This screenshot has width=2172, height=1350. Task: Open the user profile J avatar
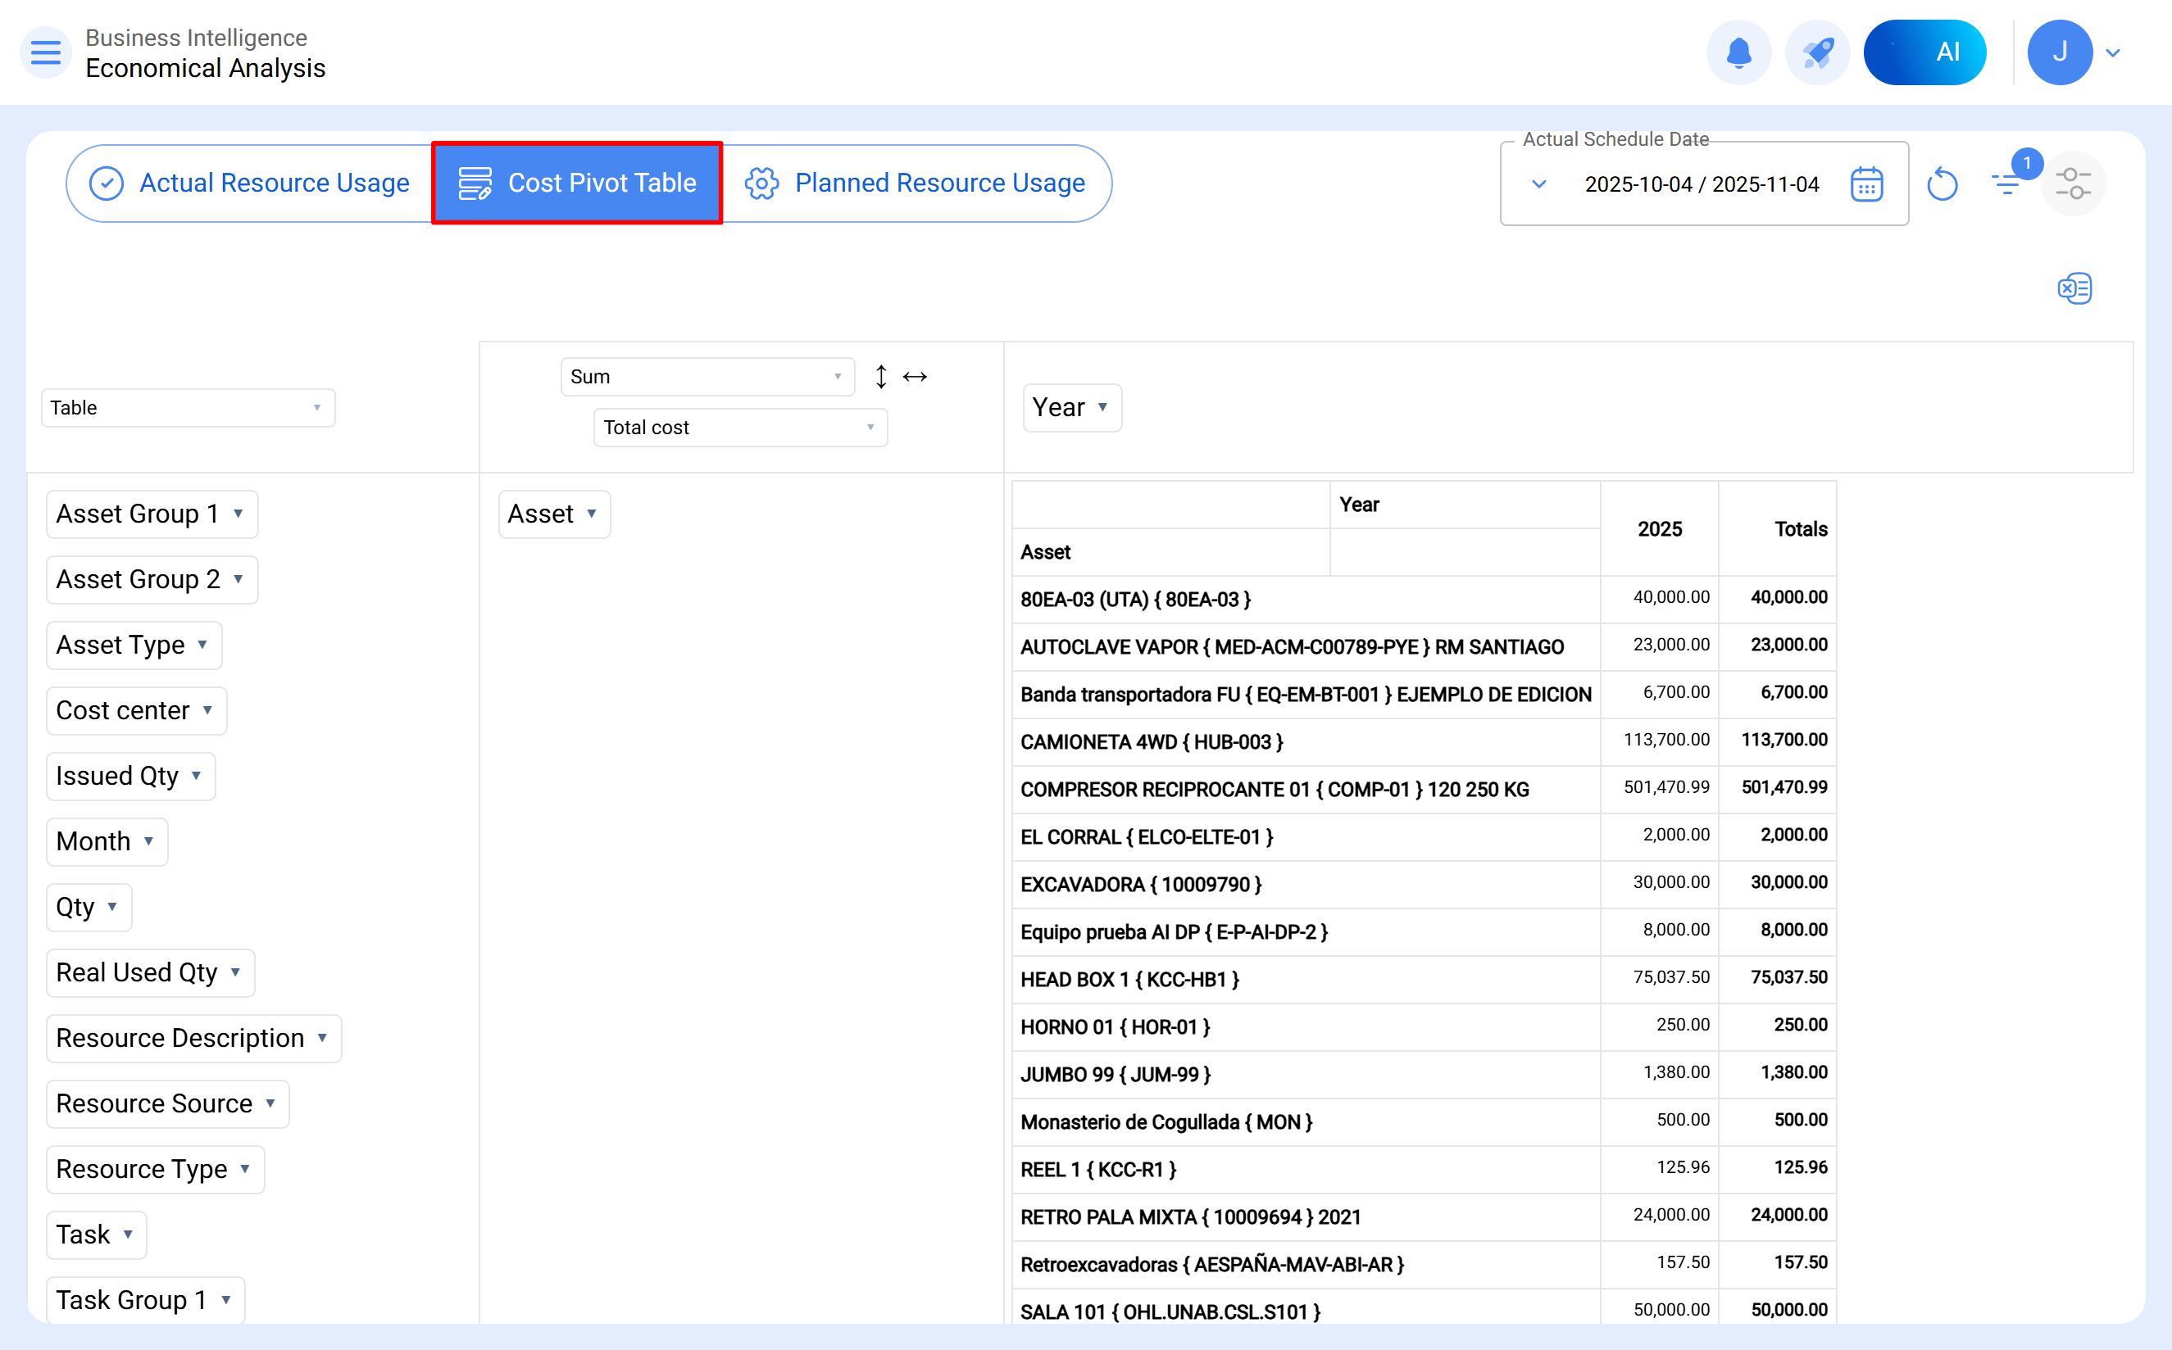tap(2059, 52)
